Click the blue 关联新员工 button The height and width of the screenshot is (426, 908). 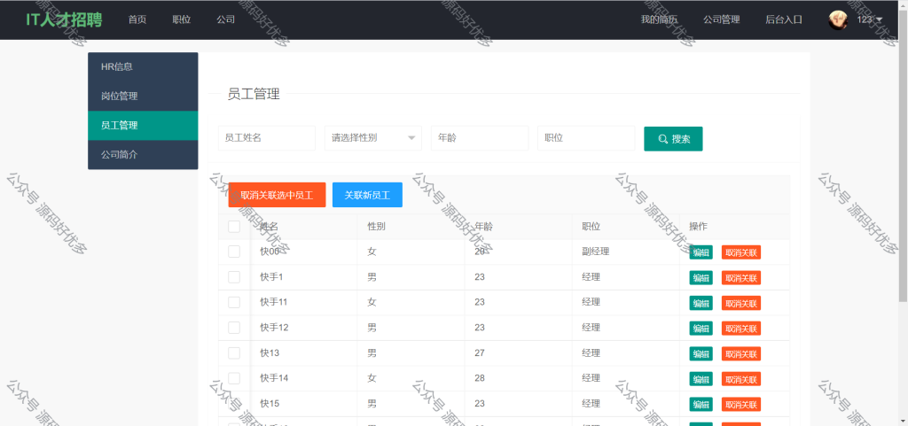[x=367, y=195]
